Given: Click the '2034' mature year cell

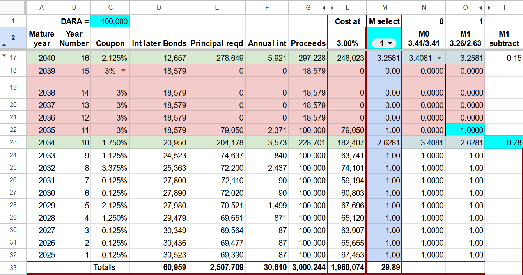Looking at the screenshot, I should pos(42,143).
